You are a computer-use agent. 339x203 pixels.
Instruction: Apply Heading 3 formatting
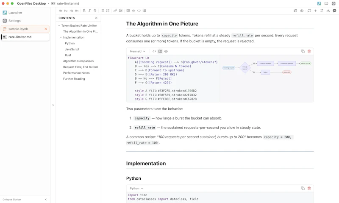[71, 11]
